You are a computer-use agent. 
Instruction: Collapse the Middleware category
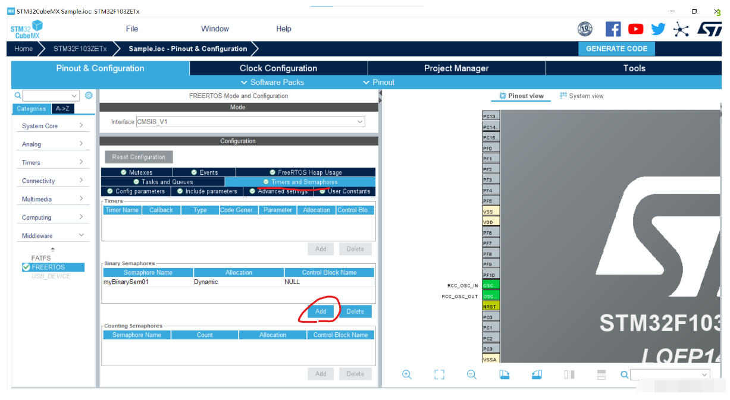coord(52,235)
